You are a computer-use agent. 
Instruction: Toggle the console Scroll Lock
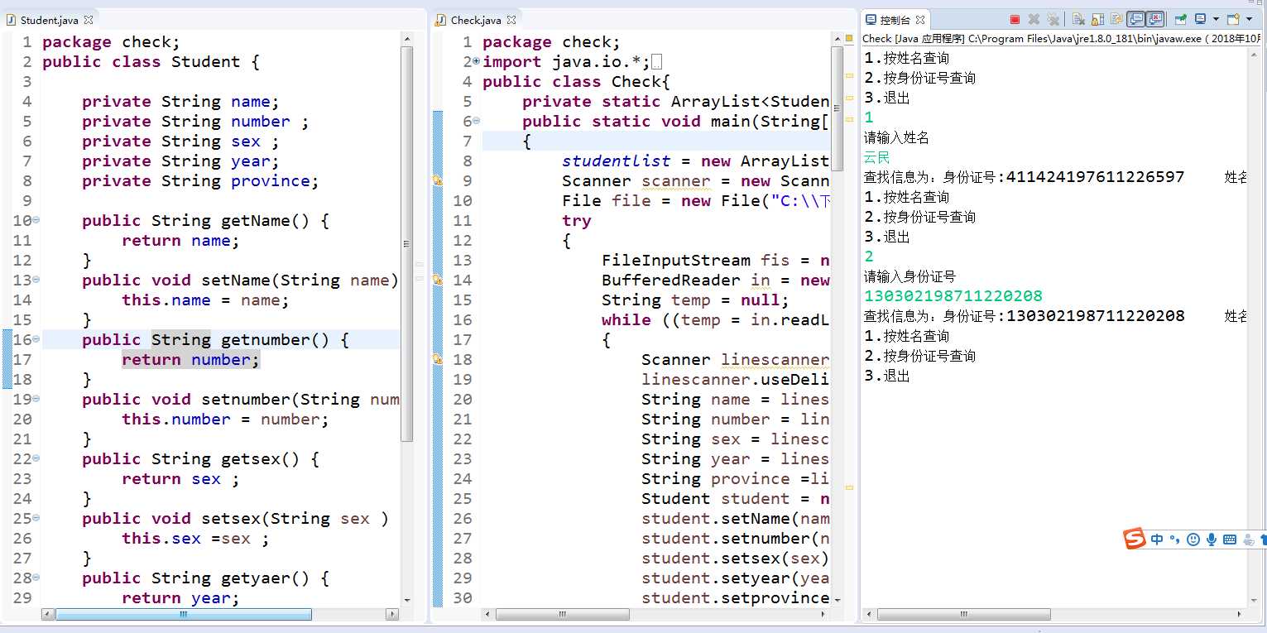1097,19
